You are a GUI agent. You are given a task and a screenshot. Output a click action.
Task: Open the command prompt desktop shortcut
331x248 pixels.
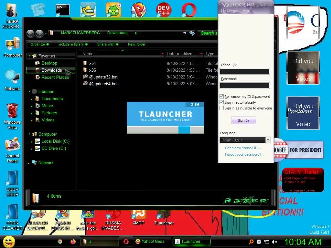[63, 10]
